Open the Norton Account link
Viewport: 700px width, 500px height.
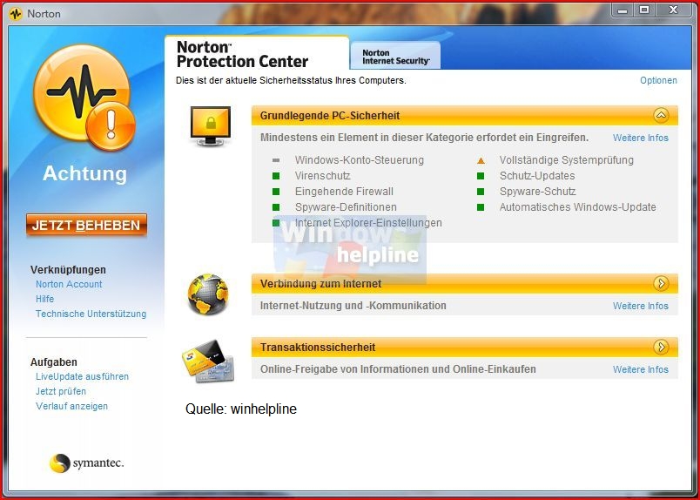click(x=69, y=284)
